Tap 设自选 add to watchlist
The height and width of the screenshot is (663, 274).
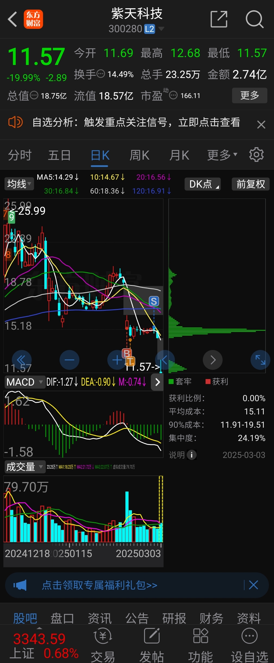(250, 645)
